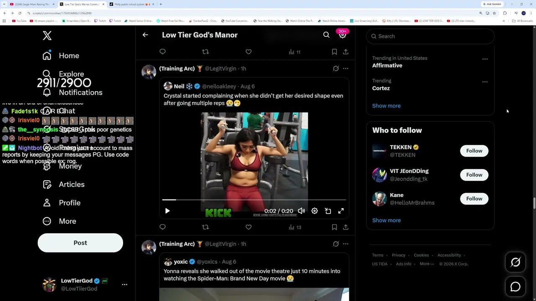Show more trending topics

pos(387,106)
